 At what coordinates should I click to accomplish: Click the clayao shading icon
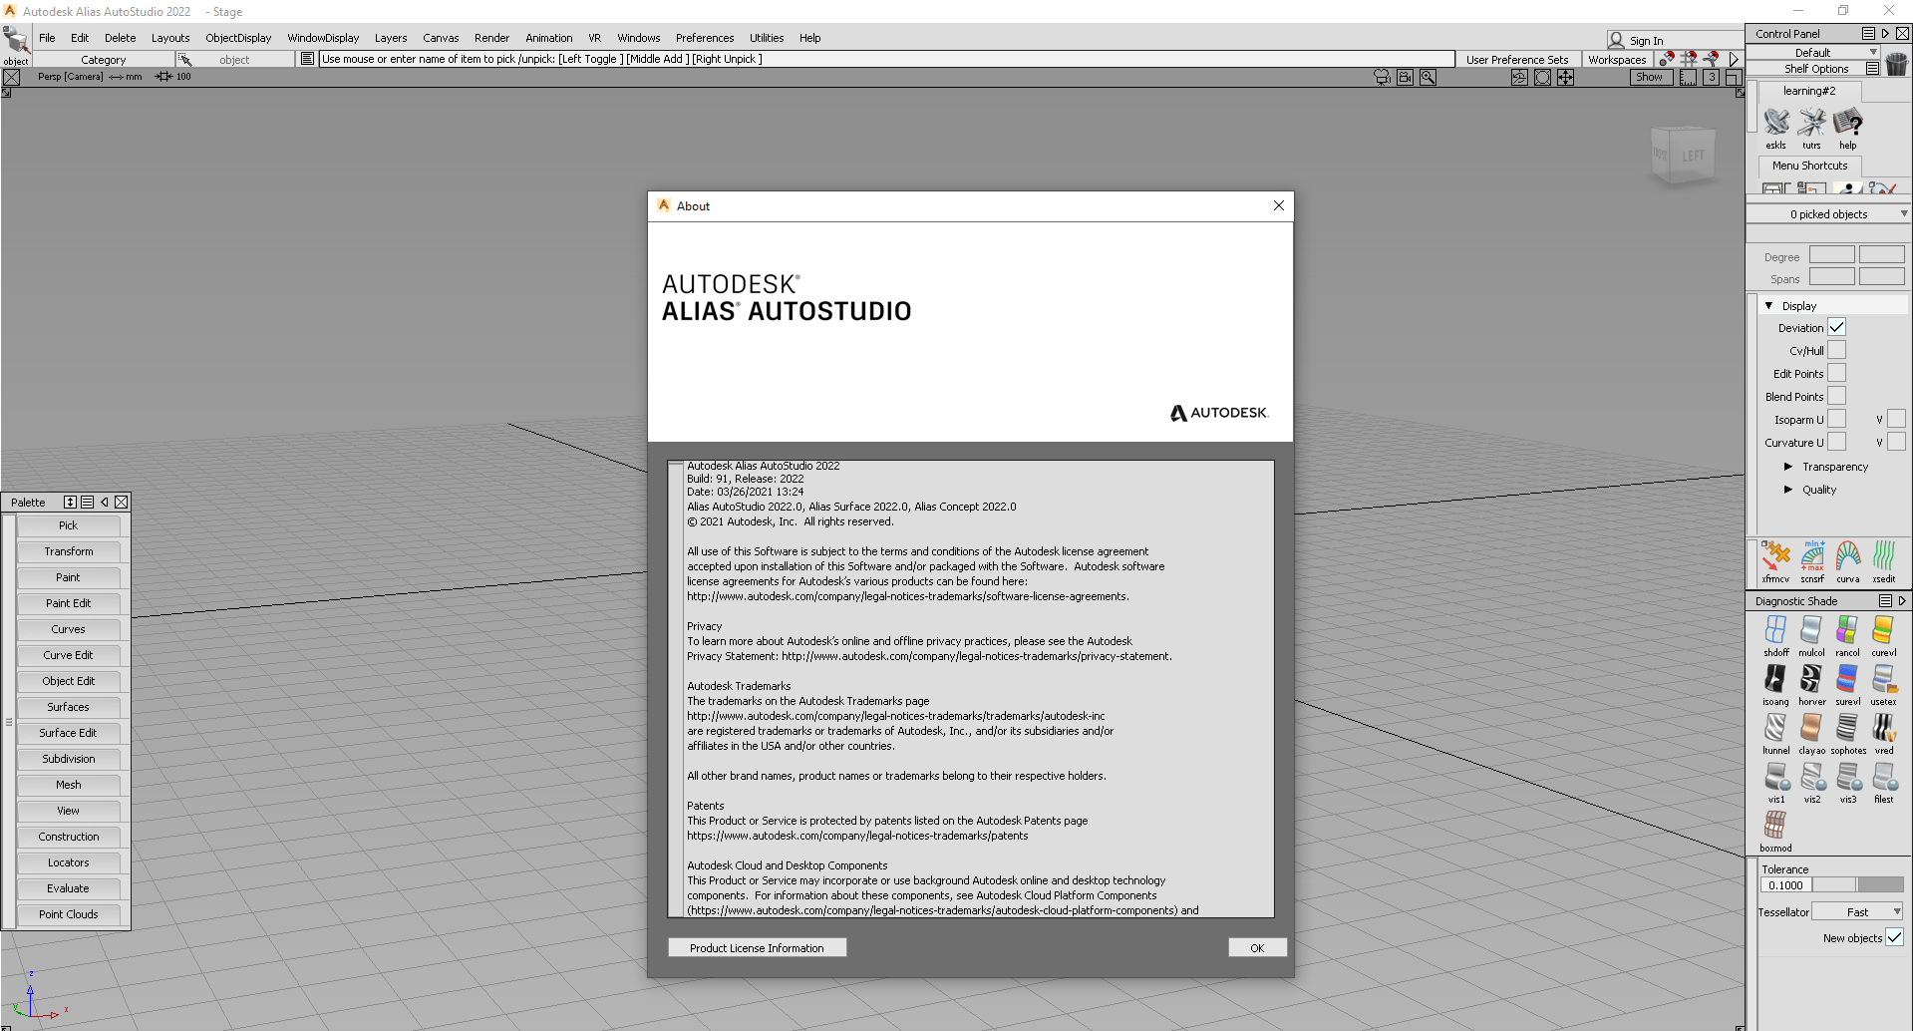[x=1811, y=729]
